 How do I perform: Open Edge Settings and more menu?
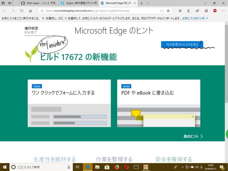click(x=223, y=11)
